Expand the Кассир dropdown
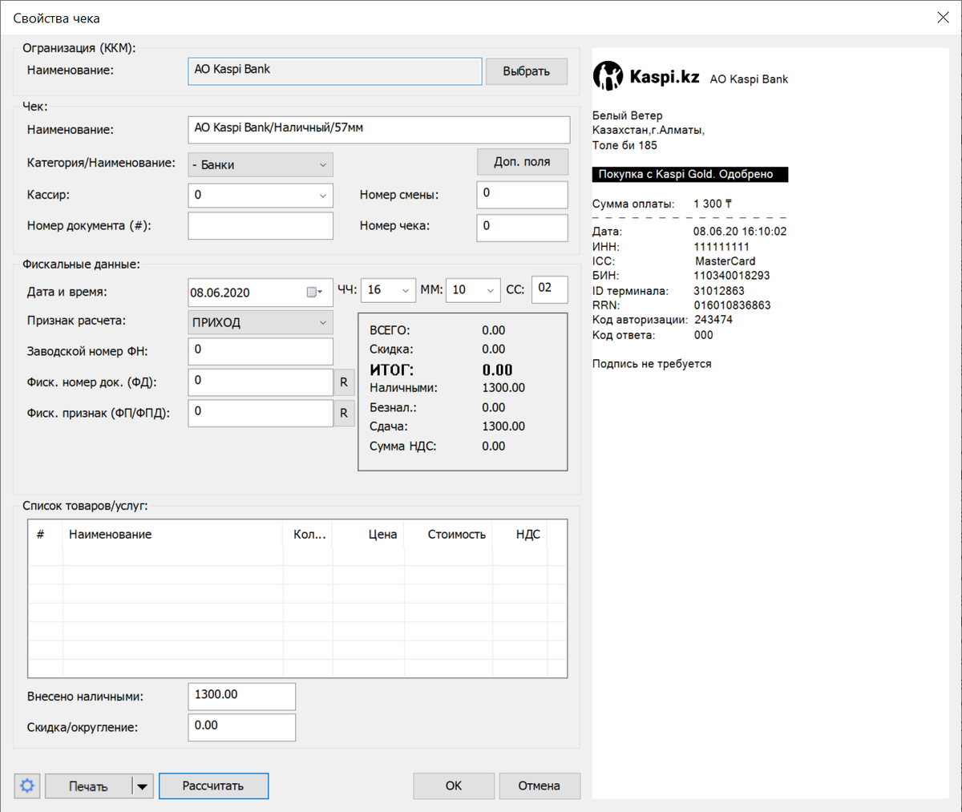Image resolution: width=962 pixels, height=812 pixels. tap(323, 196)
